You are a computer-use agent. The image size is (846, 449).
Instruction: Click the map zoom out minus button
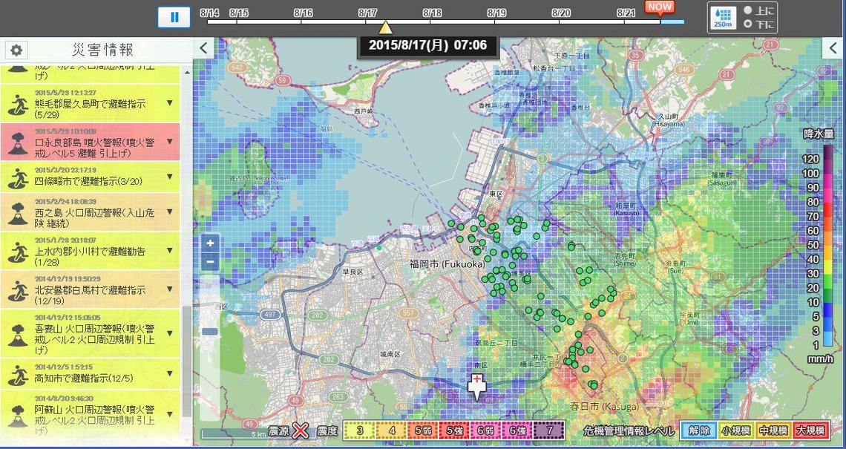pyautogui.click(x=211, y=261)
